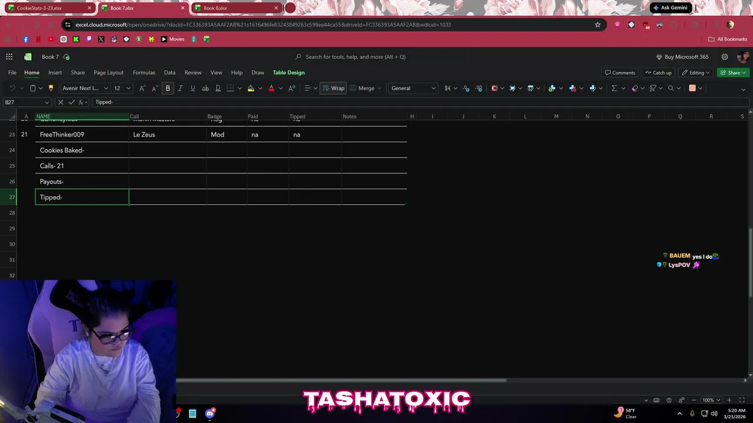Click the zoom in plus button in status bar
This screenshot has width=753, height=423.
(729, 400)
